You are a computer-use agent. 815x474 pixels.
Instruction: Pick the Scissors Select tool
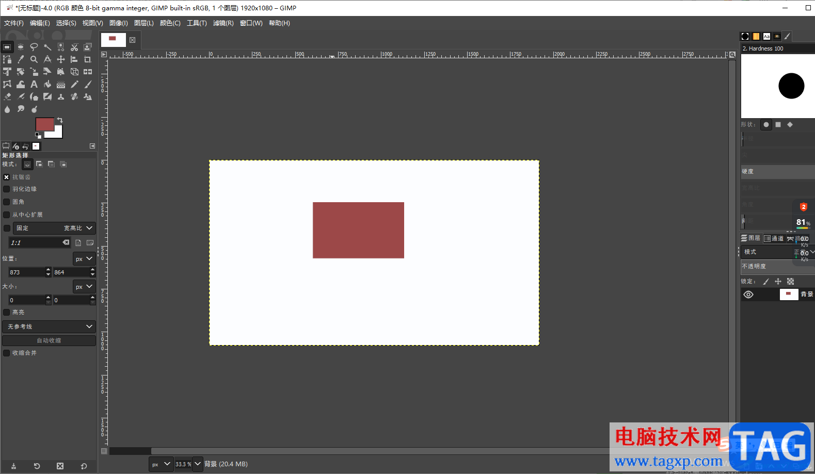tap(74, 47)
